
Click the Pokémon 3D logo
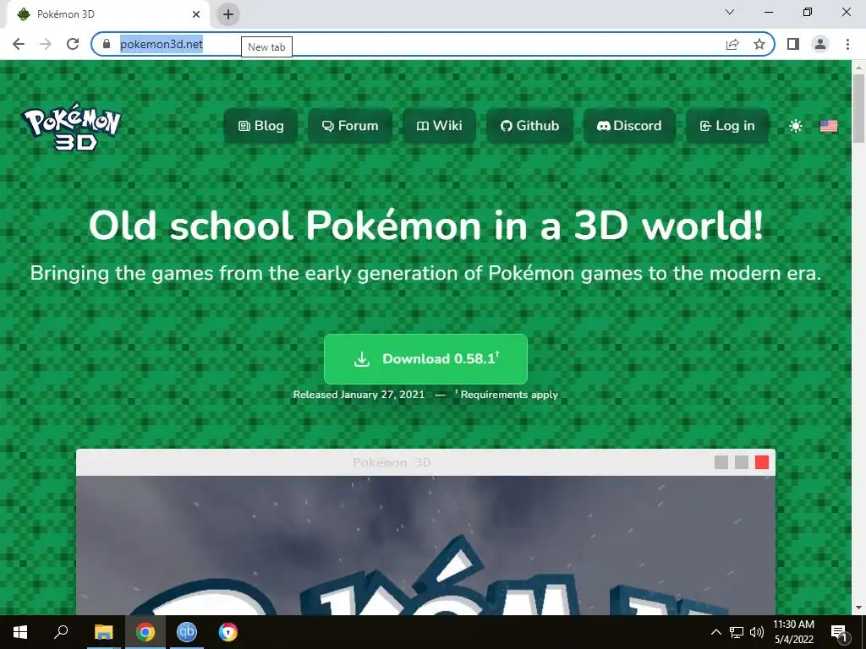(x=71, y=127)
